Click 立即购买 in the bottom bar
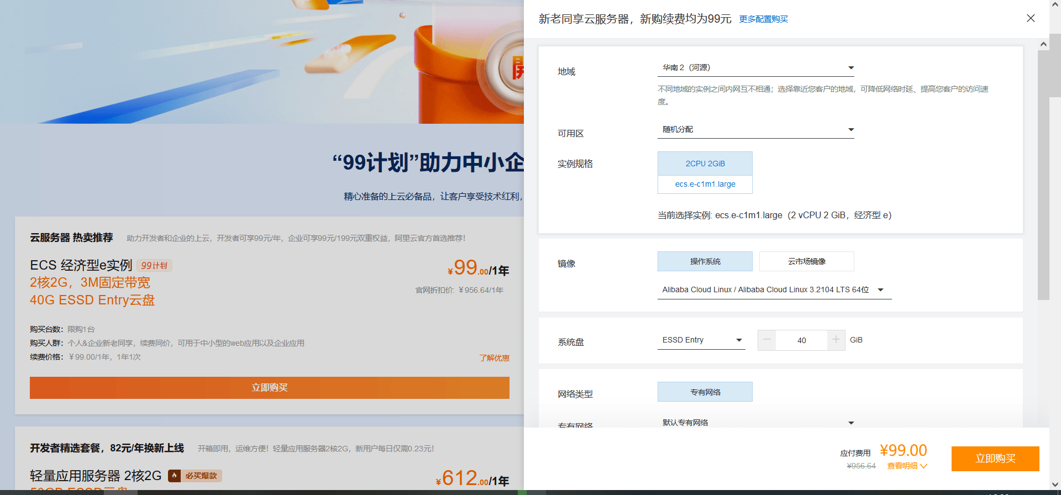This screenshot has width=1061, height=495. click(995, 459)
